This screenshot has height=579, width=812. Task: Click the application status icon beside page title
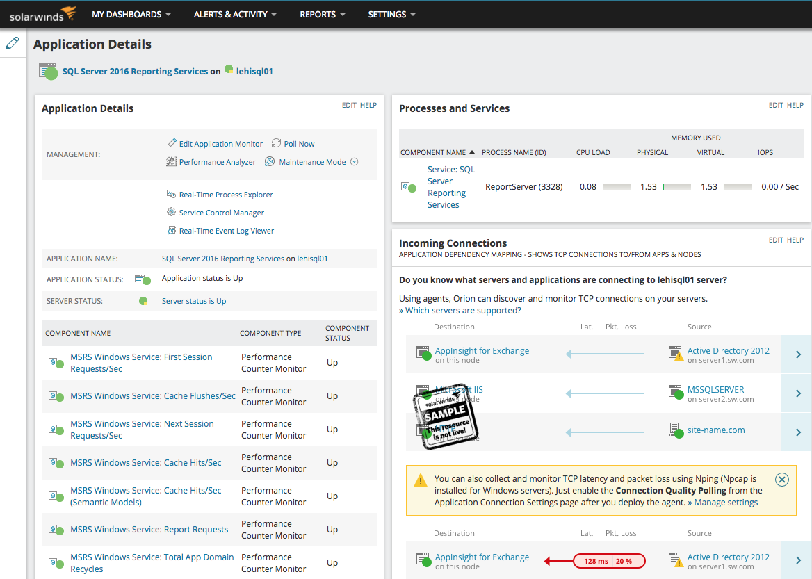click(x=48, y=72)
